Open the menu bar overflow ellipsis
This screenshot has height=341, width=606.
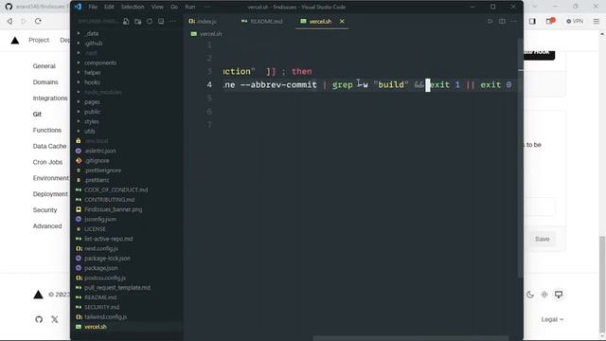(207, 7)
